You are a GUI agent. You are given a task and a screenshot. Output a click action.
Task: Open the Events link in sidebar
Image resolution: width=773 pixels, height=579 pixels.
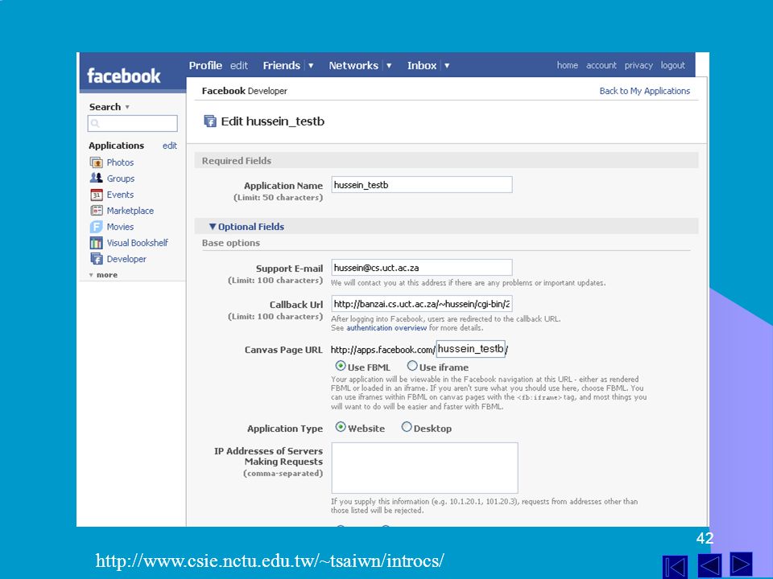[x=120, y=195]
